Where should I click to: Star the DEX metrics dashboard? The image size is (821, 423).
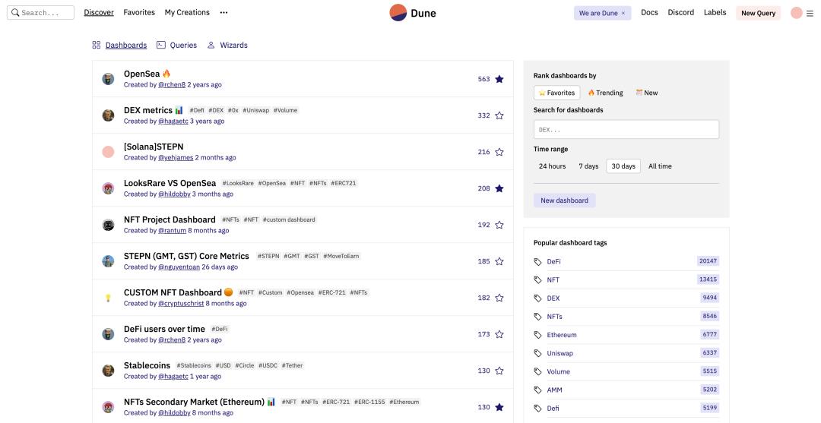tap(499, 115)
